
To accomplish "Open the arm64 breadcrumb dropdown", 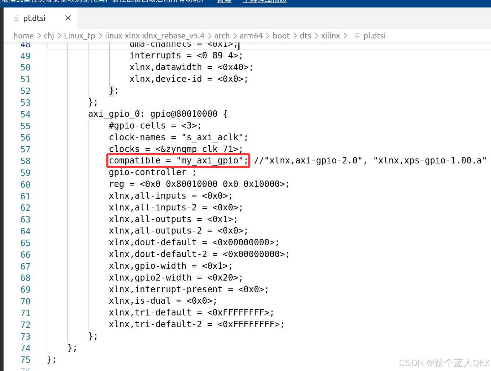I will pos(251,36).
